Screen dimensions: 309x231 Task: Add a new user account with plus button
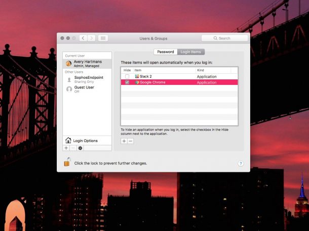(66, 148)
